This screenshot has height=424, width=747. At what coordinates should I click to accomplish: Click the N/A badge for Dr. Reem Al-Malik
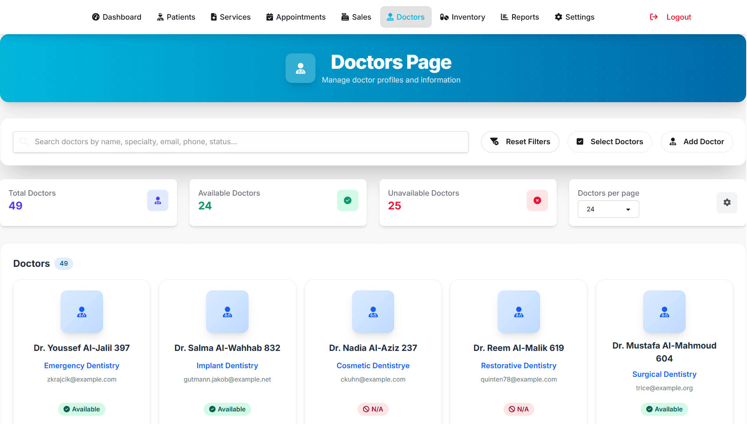click(519, 409)
